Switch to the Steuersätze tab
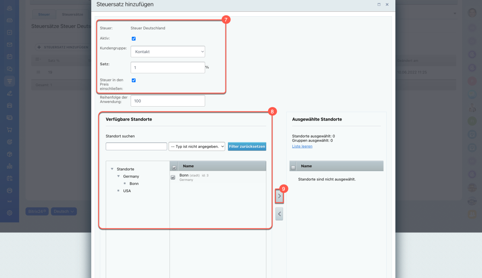 coord(72,14)
